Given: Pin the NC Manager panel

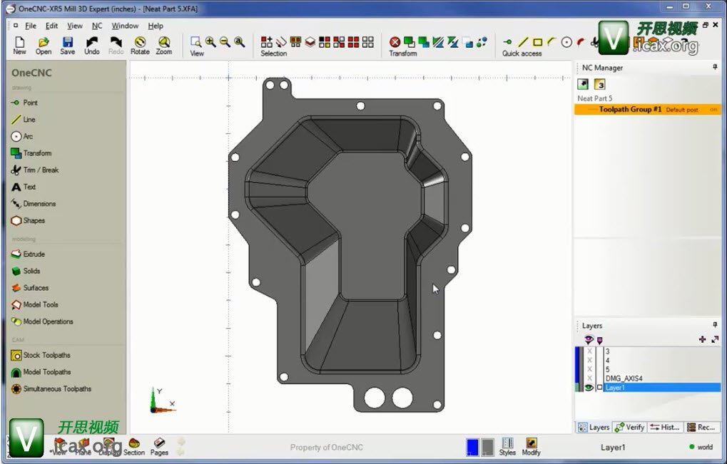Looking at the screenshot, I should (x=715, y=67).
